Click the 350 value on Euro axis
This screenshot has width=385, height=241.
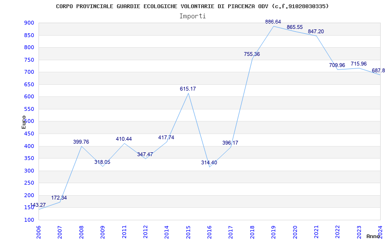pos(29,159)
